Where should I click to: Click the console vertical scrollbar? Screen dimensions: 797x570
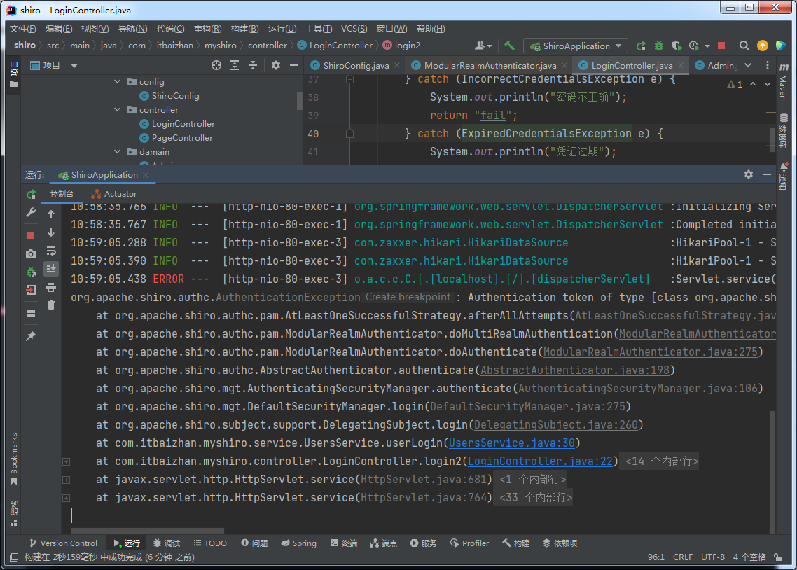772,471
